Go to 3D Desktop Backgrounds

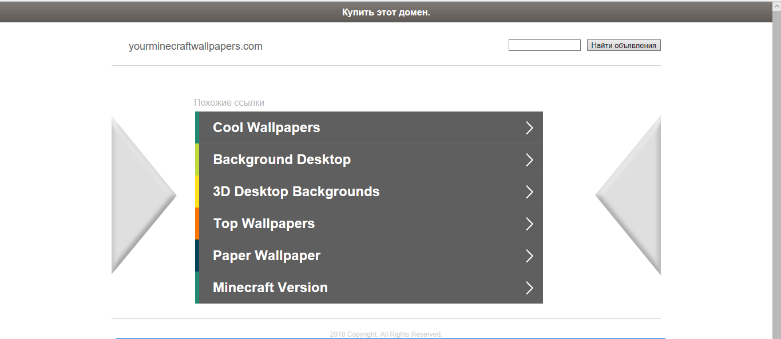[296, 192]
